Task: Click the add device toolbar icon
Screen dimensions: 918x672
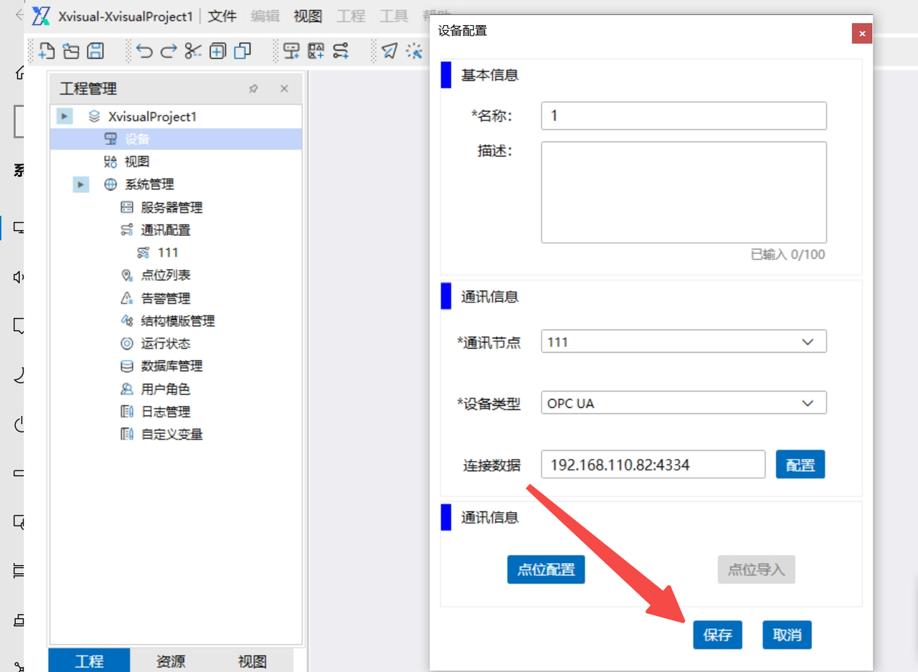Action: pos(291,51)
